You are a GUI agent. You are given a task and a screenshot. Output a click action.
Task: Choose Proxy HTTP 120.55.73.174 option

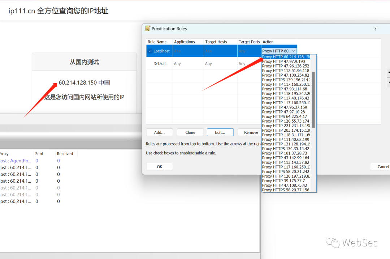click(286, 121)
